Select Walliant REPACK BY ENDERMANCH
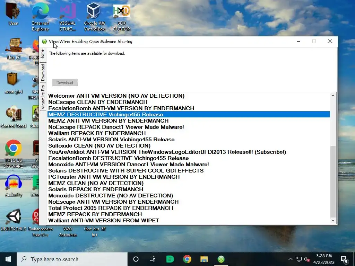The height and width of the screenshot is (266, 355). point(189,133)
